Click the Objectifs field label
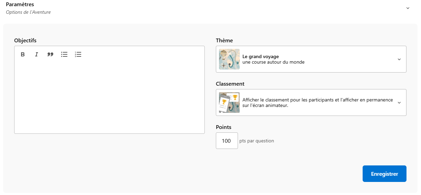This screenshot has width=421, height=195. (25, 41)
